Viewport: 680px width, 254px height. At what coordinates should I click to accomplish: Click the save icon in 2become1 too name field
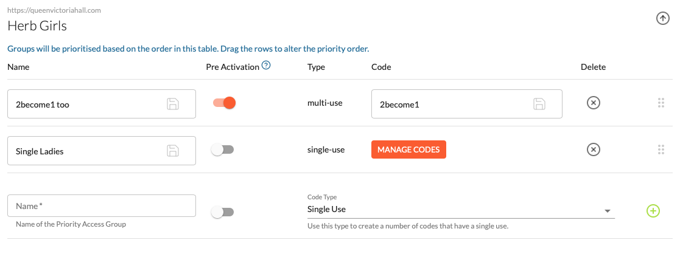click(173, 104)
